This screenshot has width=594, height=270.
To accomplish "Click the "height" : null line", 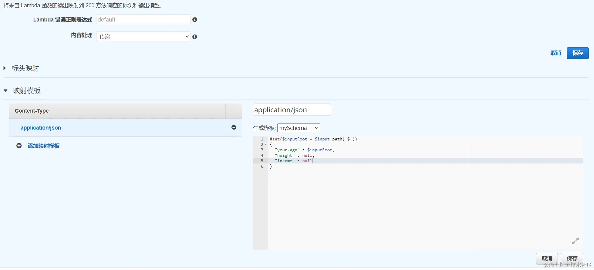I will point(295,155).
